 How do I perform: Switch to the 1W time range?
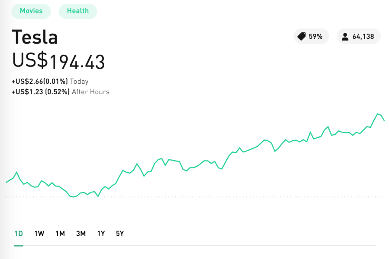[x=39, y=234]
